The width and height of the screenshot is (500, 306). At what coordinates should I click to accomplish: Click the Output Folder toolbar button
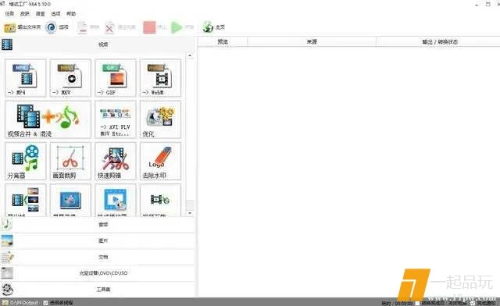pyautogui.click(x=23, y=27)
